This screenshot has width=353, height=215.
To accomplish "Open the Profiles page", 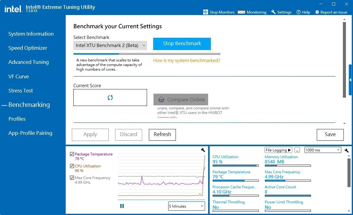I will tap(17, 119).
